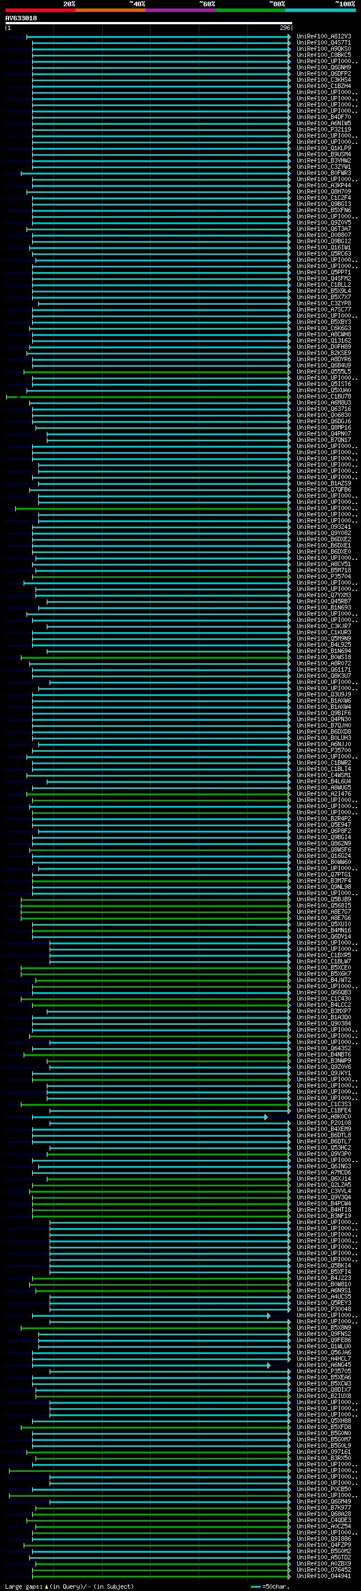Click the red 20% identity legend segment
The width and height of the screenshot is (361, 1591).
40,10
